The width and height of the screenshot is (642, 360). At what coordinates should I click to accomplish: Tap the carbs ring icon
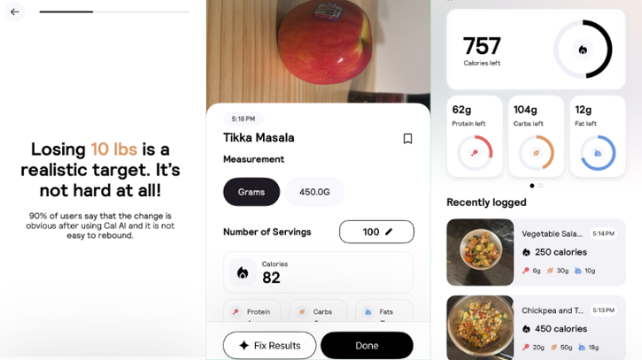pos(536,153)
